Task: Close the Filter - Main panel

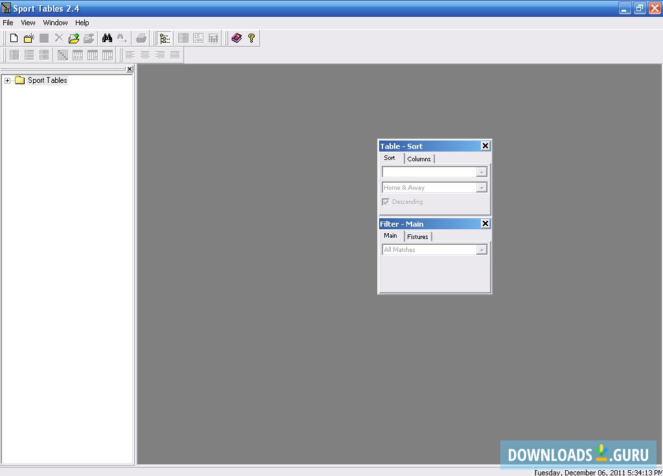Action: (485, 223)
